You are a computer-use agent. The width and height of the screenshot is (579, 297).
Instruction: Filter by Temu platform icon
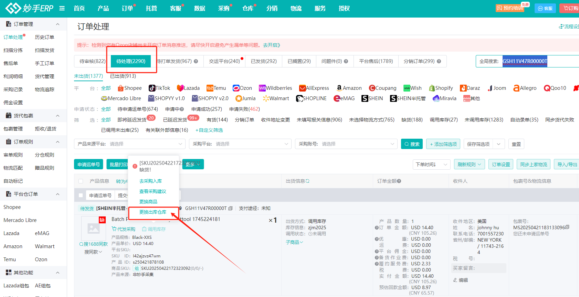click(x=210, y=88)
